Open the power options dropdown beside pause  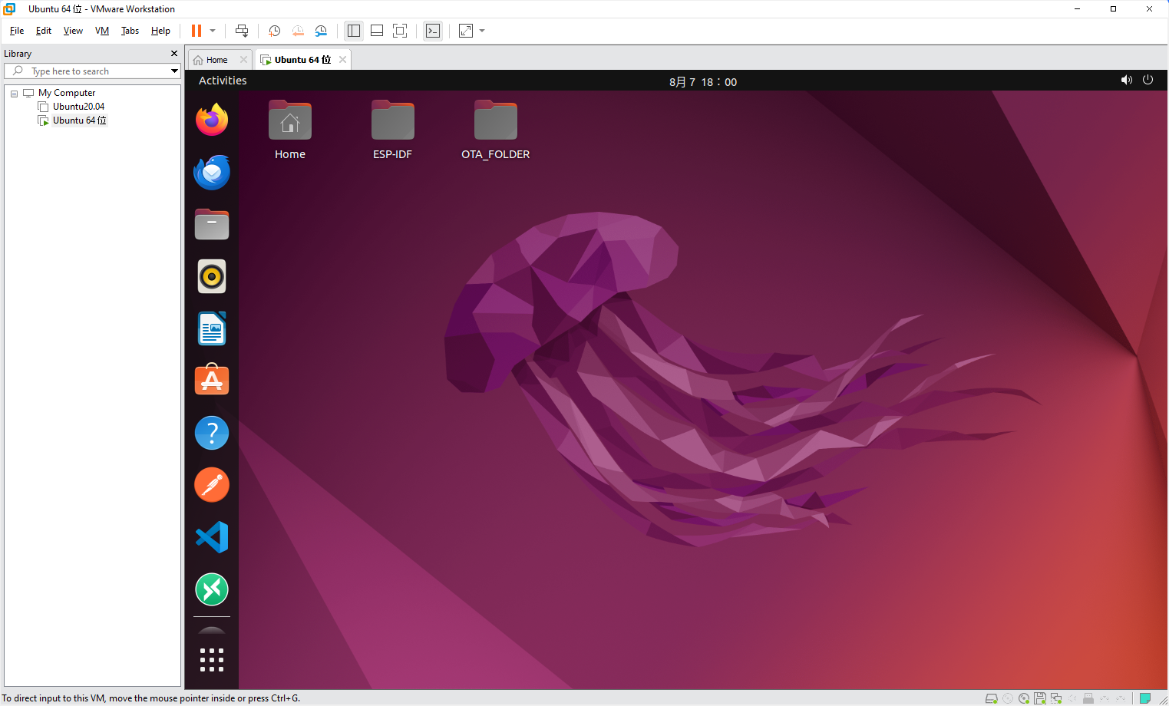(213, 31)
